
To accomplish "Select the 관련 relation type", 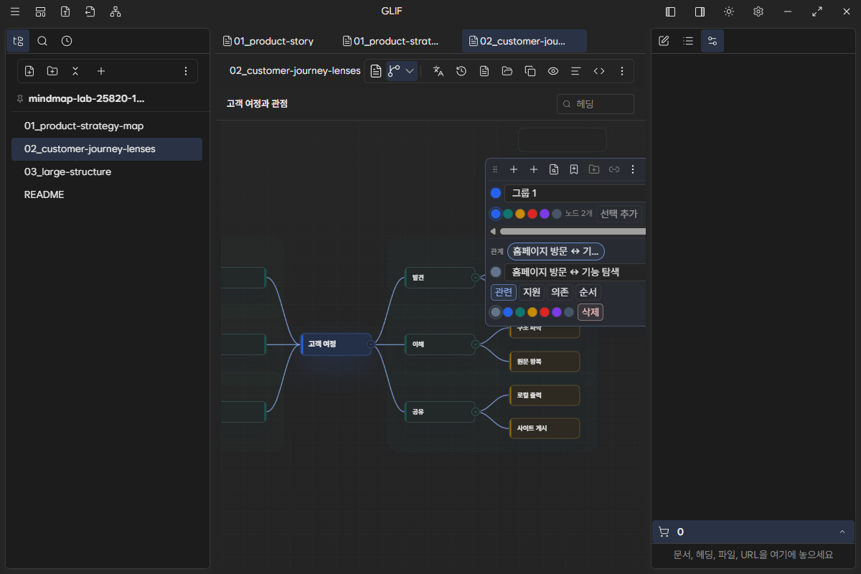I will 504,292.
